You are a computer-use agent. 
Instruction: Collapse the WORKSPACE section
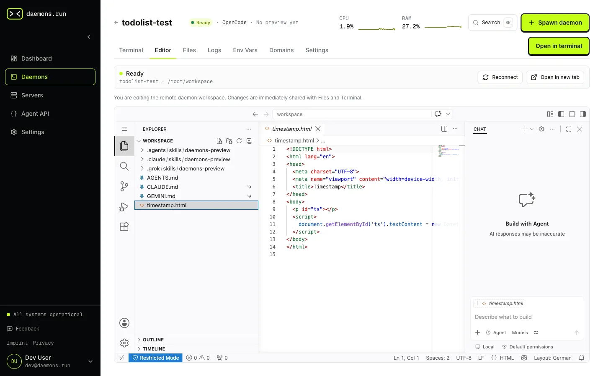click(157, 141)
